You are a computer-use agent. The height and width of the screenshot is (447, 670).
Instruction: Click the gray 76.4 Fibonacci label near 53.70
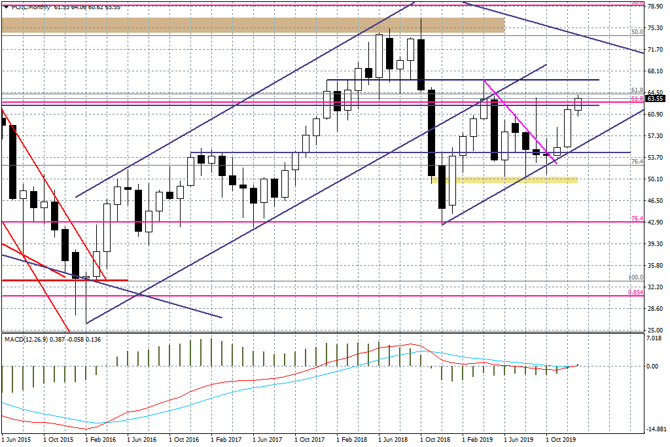click(635, 161)
